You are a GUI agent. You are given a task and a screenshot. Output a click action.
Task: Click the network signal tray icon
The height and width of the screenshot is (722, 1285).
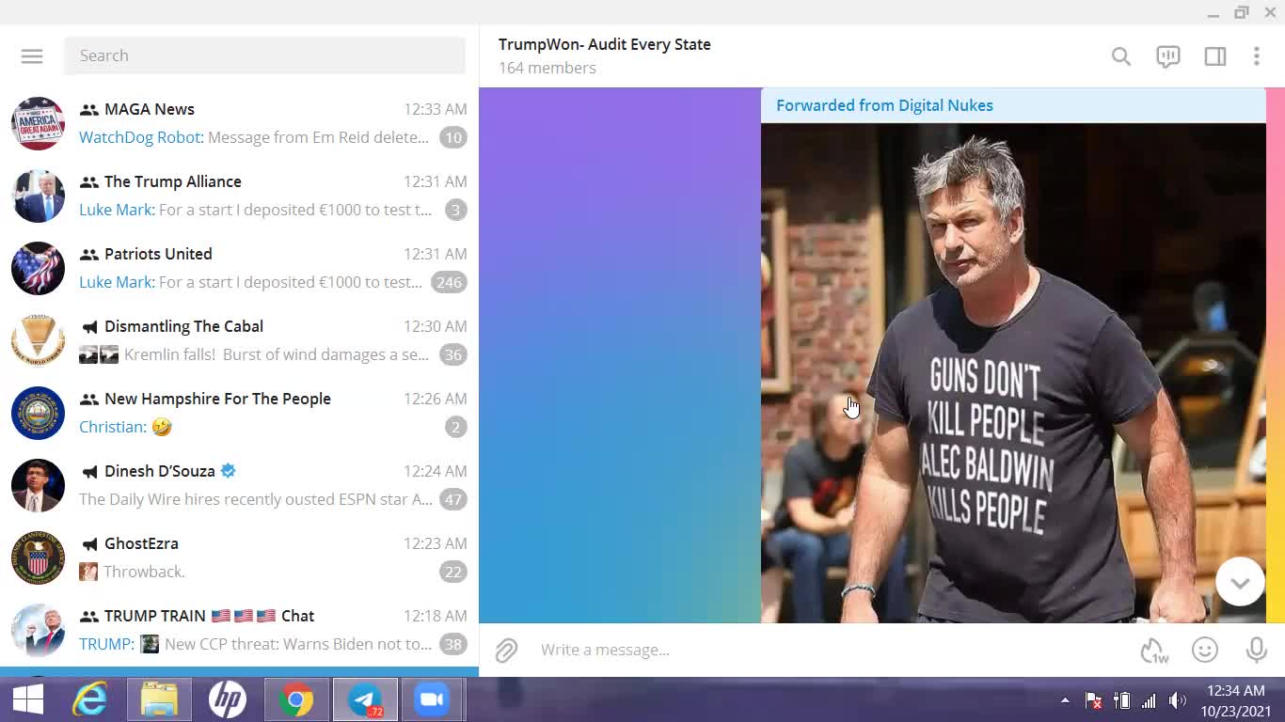point(1149,700)
